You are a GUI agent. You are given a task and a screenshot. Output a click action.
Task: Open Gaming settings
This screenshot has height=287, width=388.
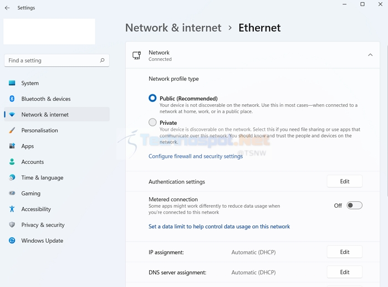57,193
